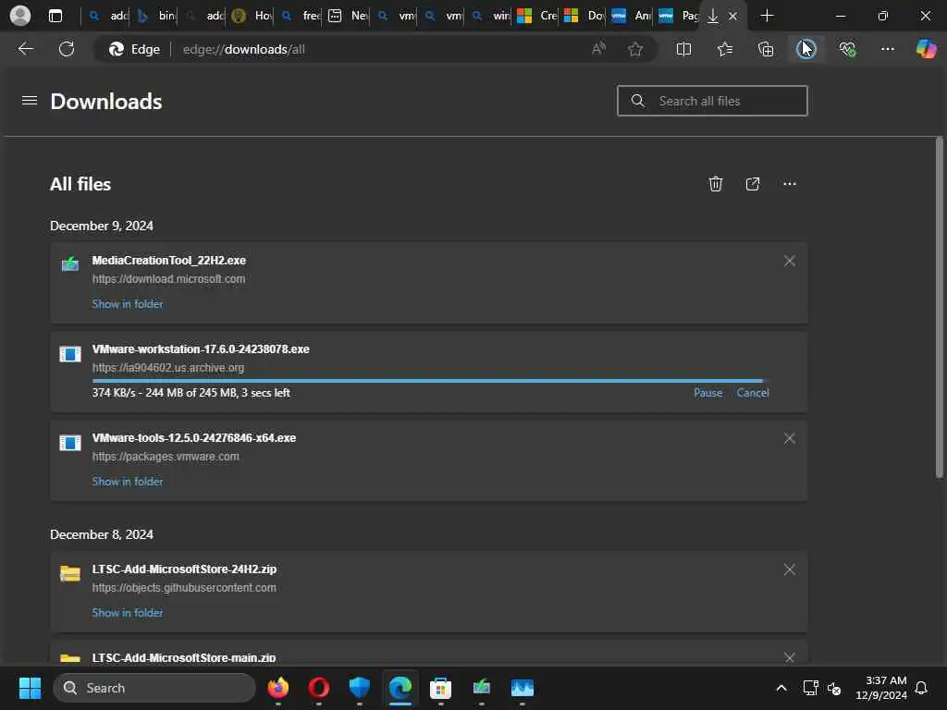947x710 pixels.
Task: Click the LTSC-Add-MicrosoftStore-24H2 zip folder icon
Action: pos(70,573)
